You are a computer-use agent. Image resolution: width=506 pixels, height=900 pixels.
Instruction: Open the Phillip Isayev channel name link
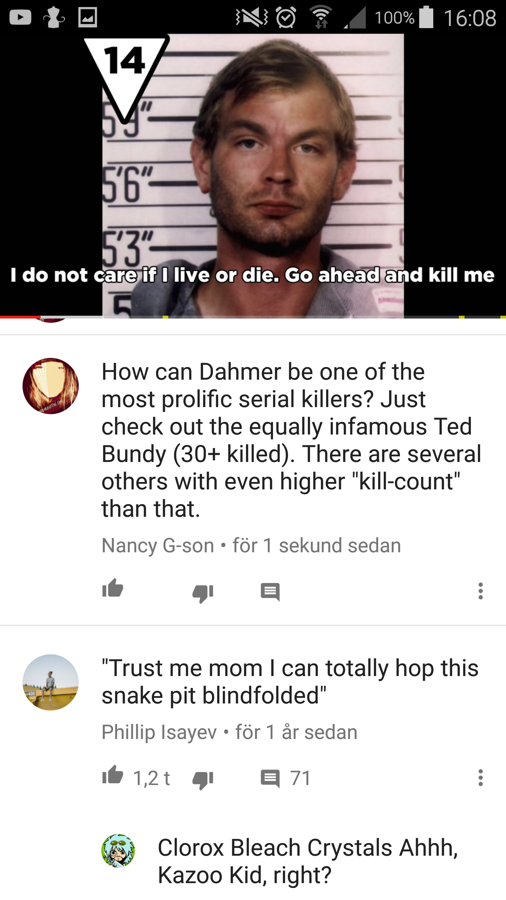pos(159,732)
